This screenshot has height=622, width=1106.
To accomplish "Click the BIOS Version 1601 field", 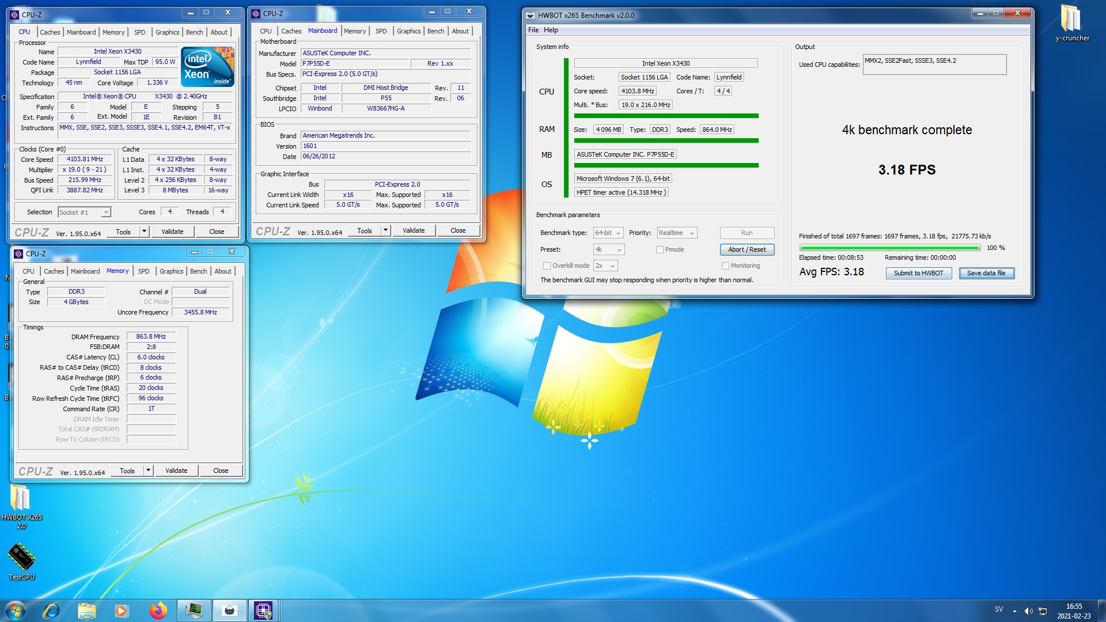I will (x=385, y=146).
